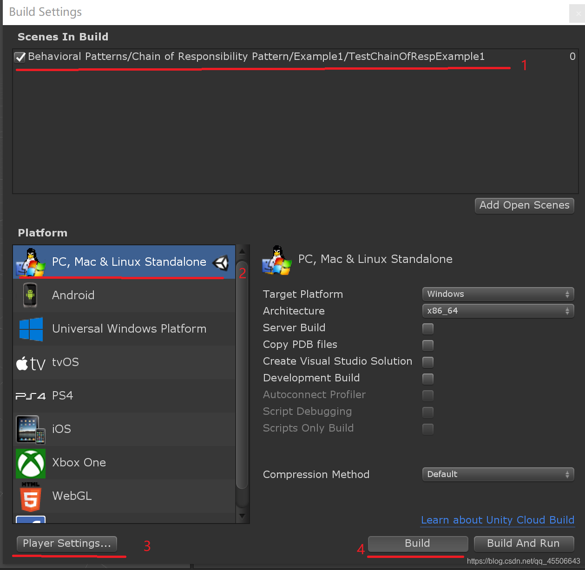Open the Target Platform dropdown

(x=498, y=294)
